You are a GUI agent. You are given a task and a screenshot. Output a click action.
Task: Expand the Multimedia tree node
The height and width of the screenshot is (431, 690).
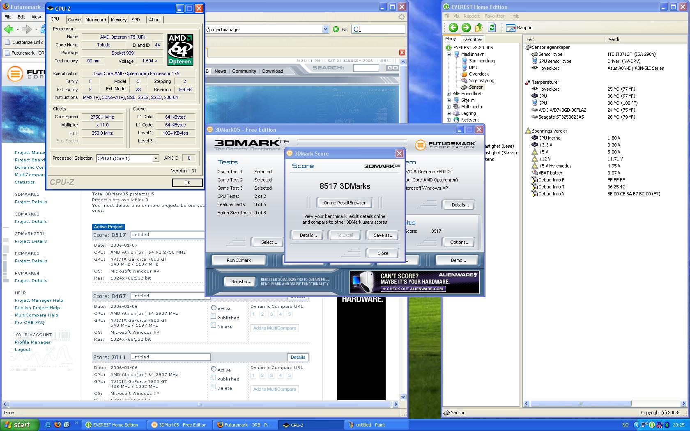[448, 107]
